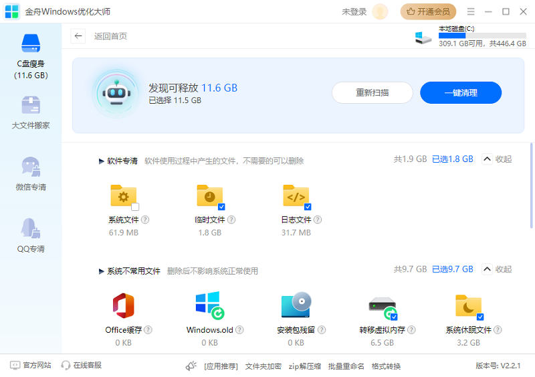Select the 系统休眠文件 folder icon
This screenshot has height=377, width=535.
pos(469,306)
